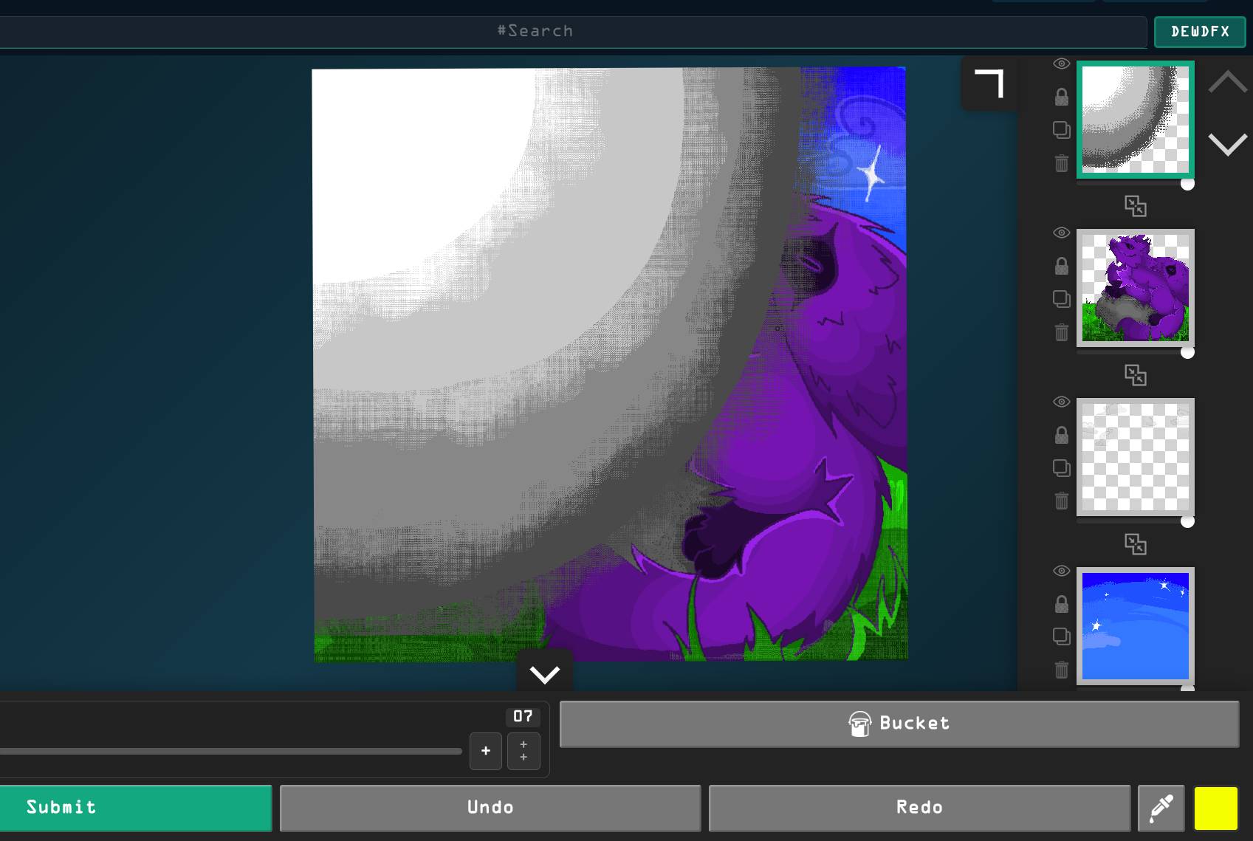Move selected layer up with the up arrow
This screenshot has height=841, width=1253.
tap(1227, 81)
